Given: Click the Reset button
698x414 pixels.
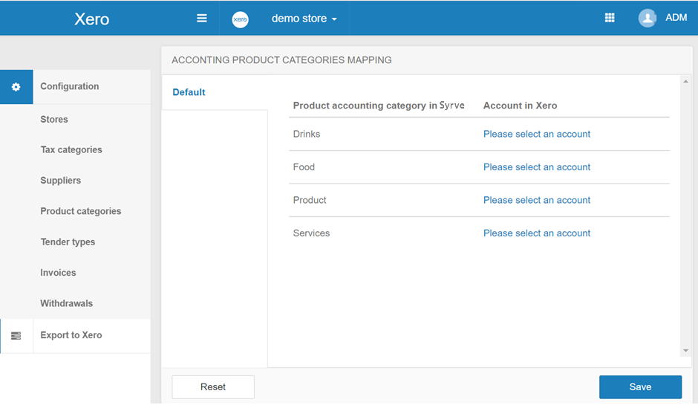Looking at the screenshot, I should pos(213,387).
